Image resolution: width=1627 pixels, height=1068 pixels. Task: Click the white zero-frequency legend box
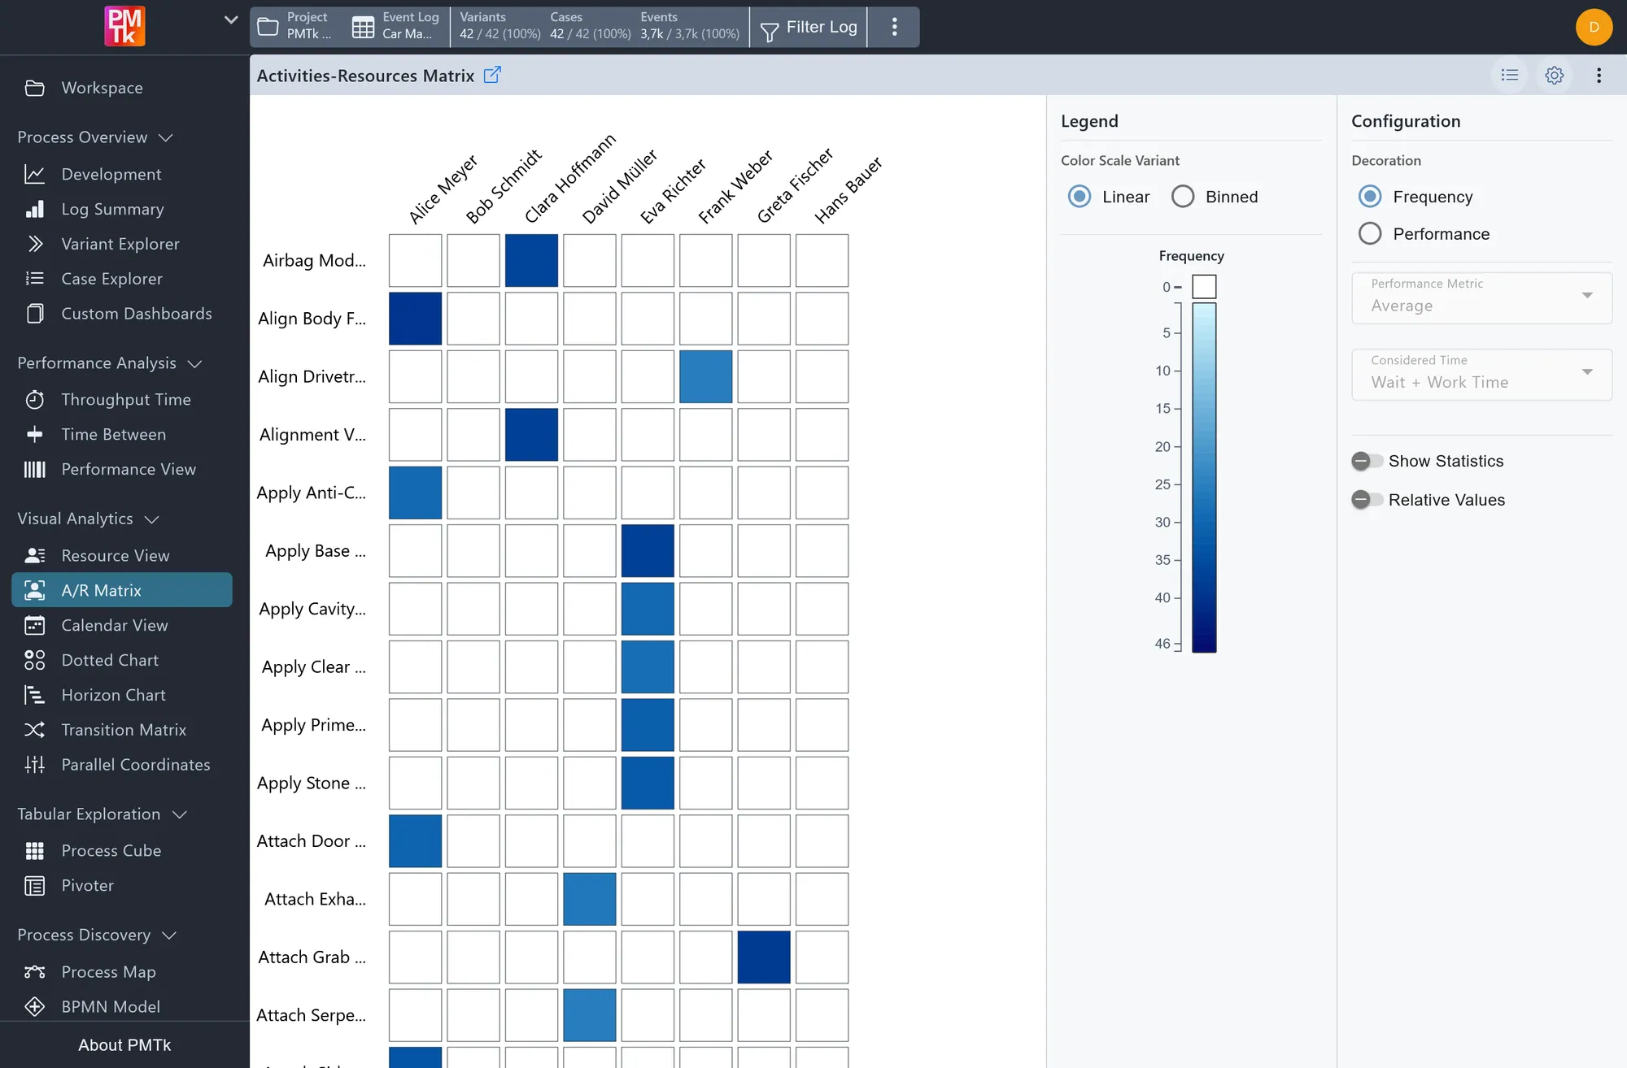point(1204,287)
